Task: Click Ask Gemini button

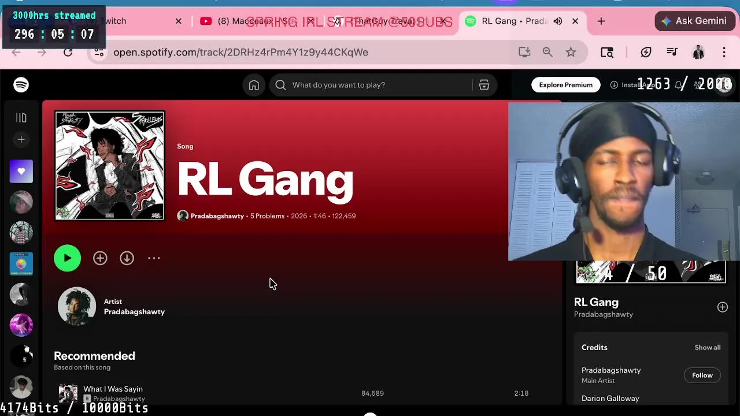Action: tap(694, 21)
